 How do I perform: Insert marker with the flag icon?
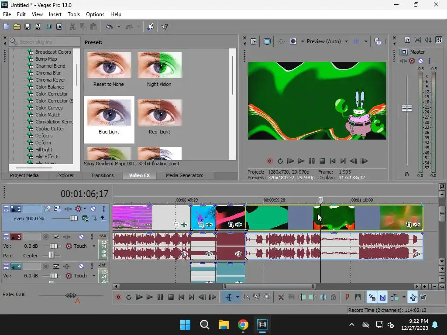tap(347, 297)
